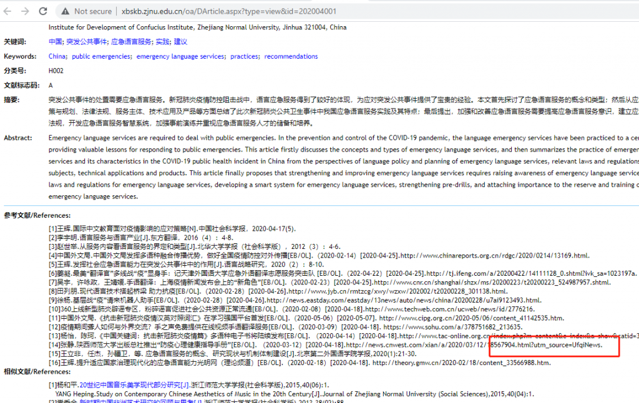Click the China keyword link
The image size is (639, 403).
click(57, 56)
